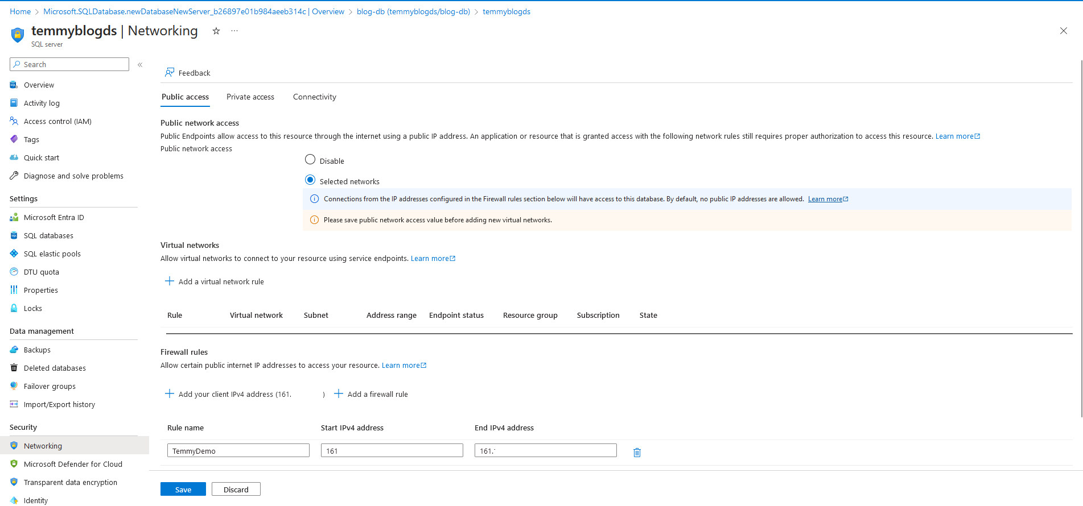
Task: Select Networking in sidebar
Action: (73, 446)
